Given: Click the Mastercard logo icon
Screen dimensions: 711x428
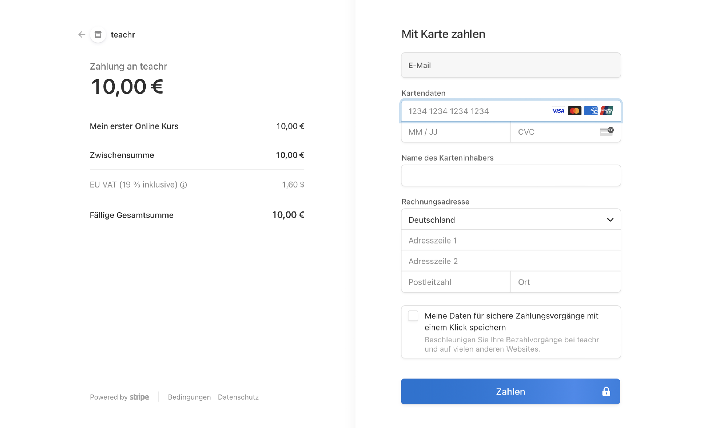Looking at the screenshot, I should (x=574, y=111).
